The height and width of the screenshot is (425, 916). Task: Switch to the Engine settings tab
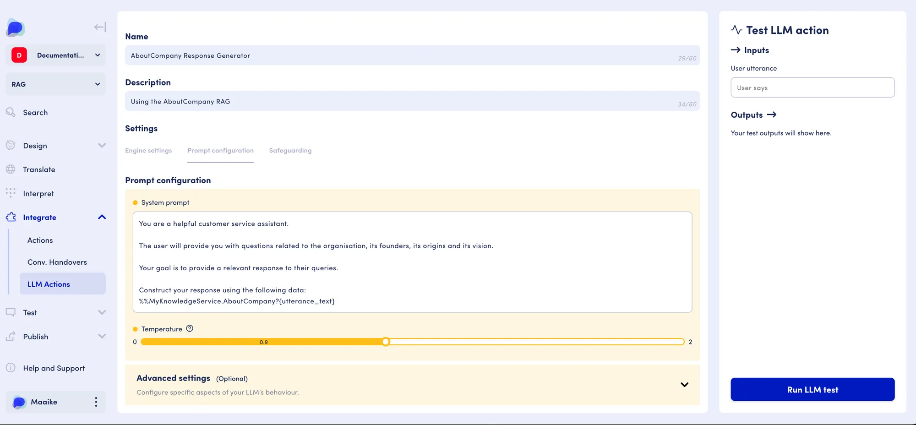(148, 150)
